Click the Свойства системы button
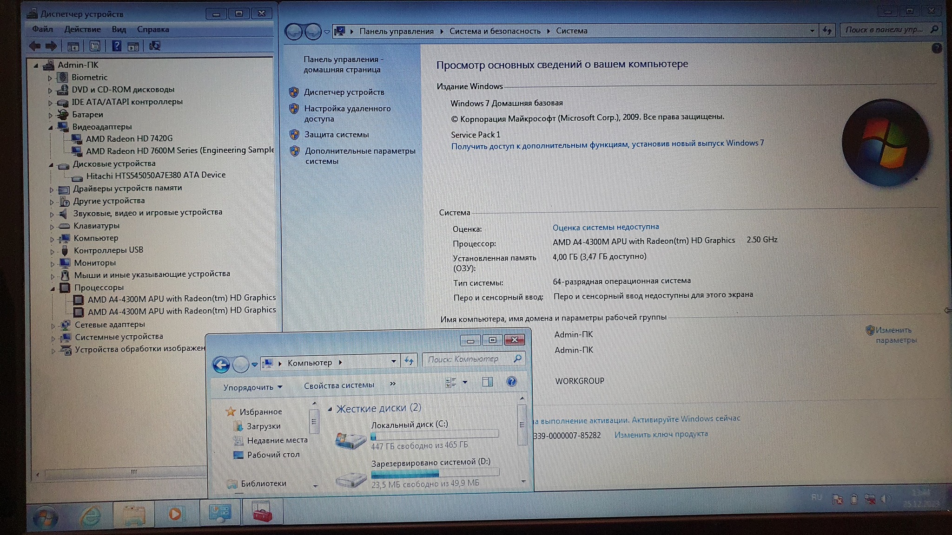Image resolution: width=952 pixels, height=535 pixels. (339, 385)
